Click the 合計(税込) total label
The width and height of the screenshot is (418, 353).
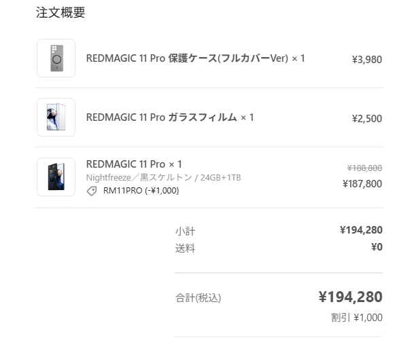coord(198,298)
